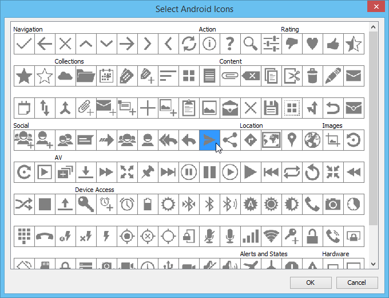Select the floppy disk save icon

tap(271, 108)
